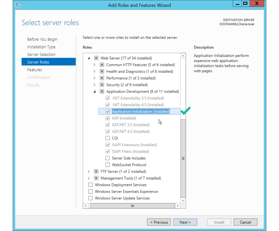279x231 pixels.
Task: Expand the Management Tools node
Action: (x=89, y=178)
